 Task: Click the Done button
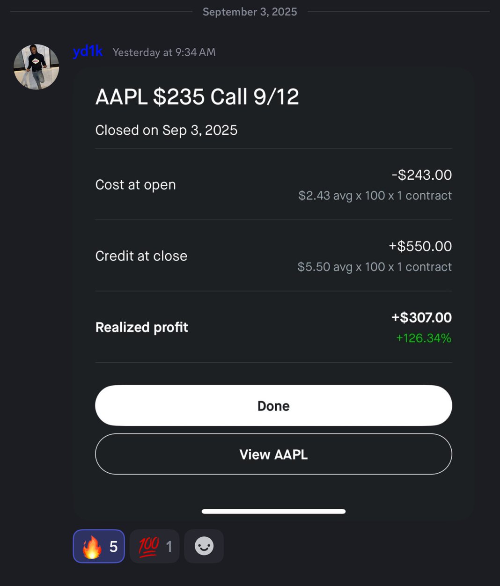[273, 405]
